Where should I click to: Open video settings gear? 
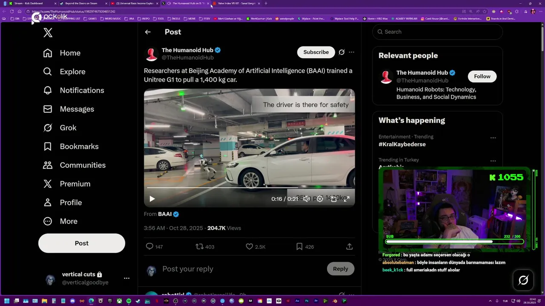click(320, 198)
